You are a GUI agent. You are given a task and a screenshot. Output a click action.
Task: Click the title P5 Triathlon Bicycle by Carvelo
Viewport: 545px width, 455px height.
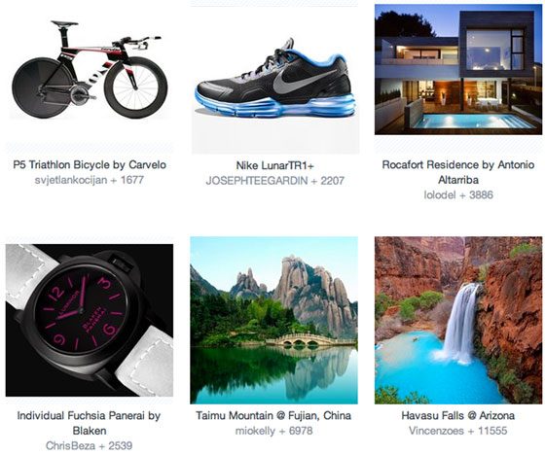coord(90,164)
